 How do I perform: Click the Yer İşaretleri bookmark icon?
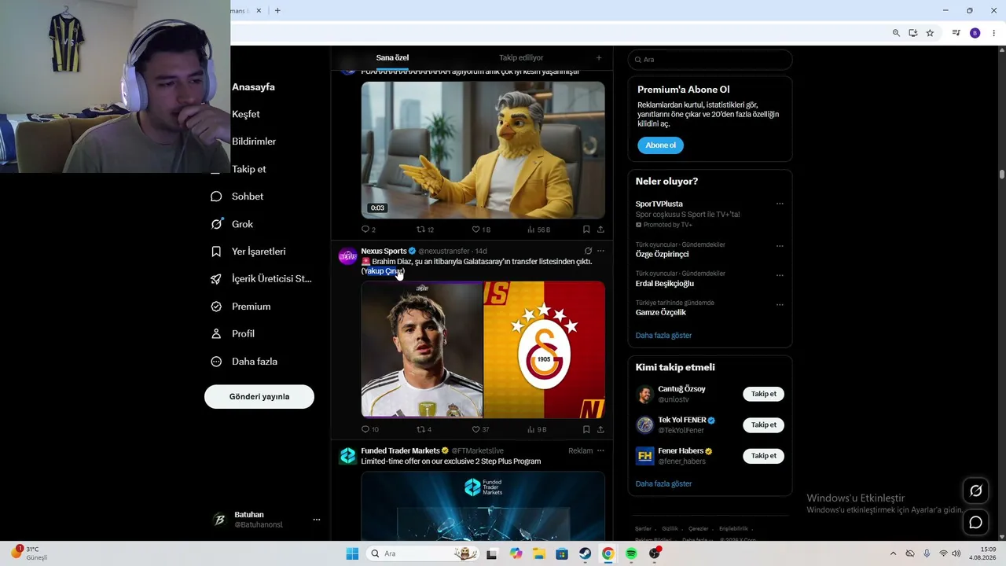point(216,252)
